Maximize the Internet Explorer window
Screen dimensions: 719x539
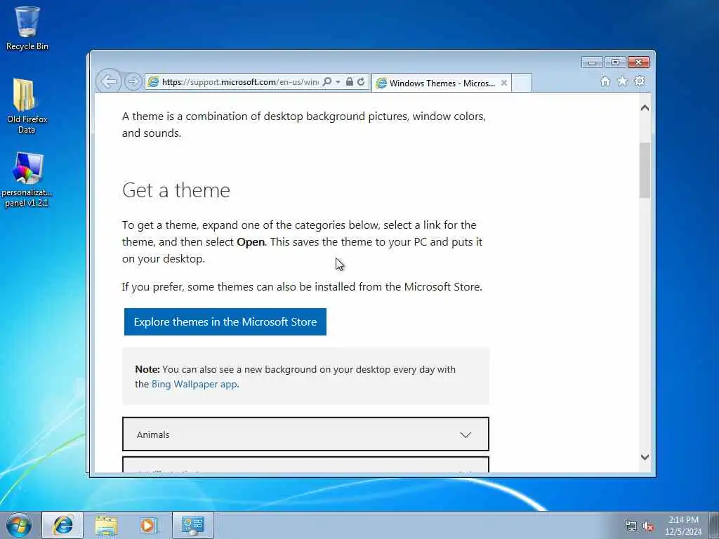coord(615,62)
